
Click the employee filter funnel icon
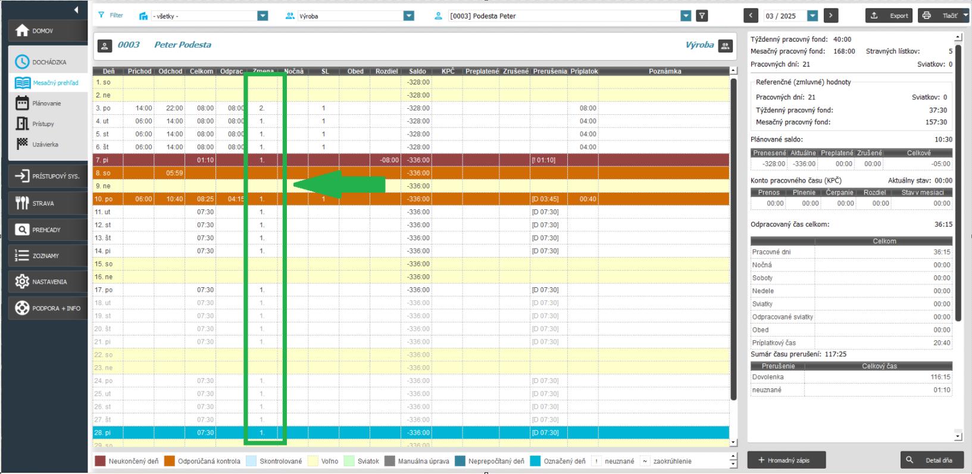[x=702, y=16]
